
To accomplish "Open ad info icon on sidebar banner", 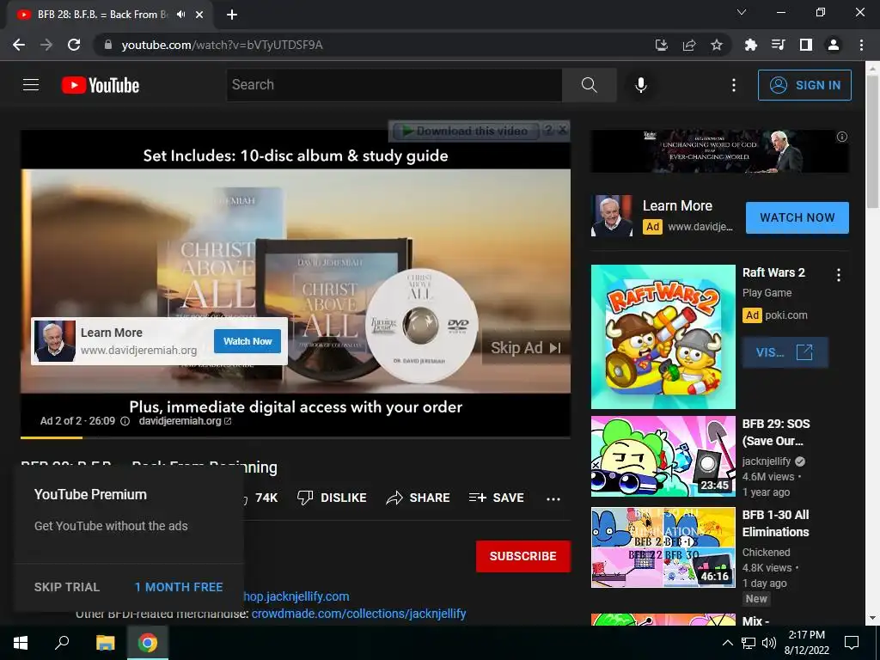I will click(842, 137).
